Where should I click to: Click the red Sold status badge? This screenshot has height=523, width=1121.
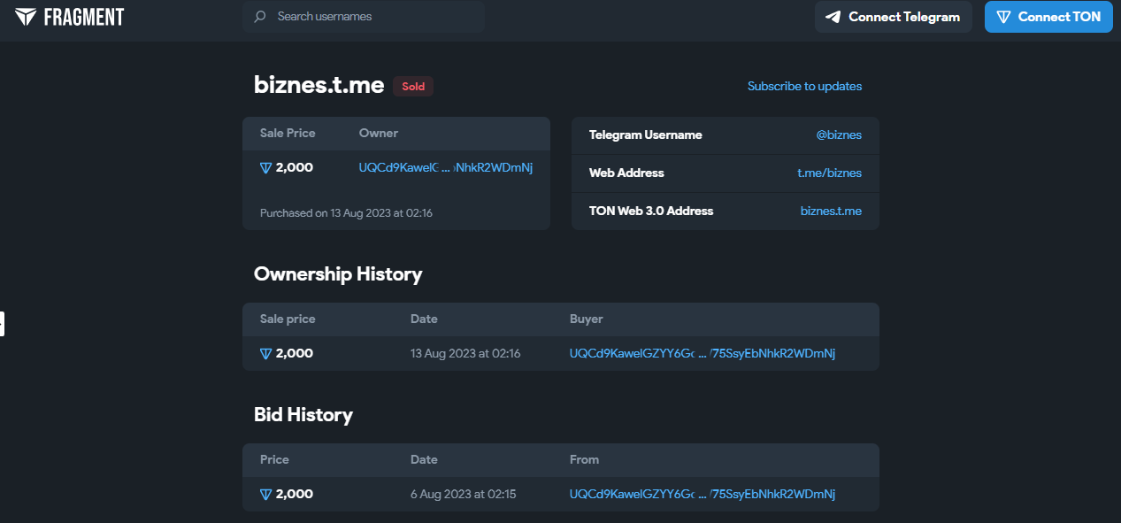pos(413,87)
